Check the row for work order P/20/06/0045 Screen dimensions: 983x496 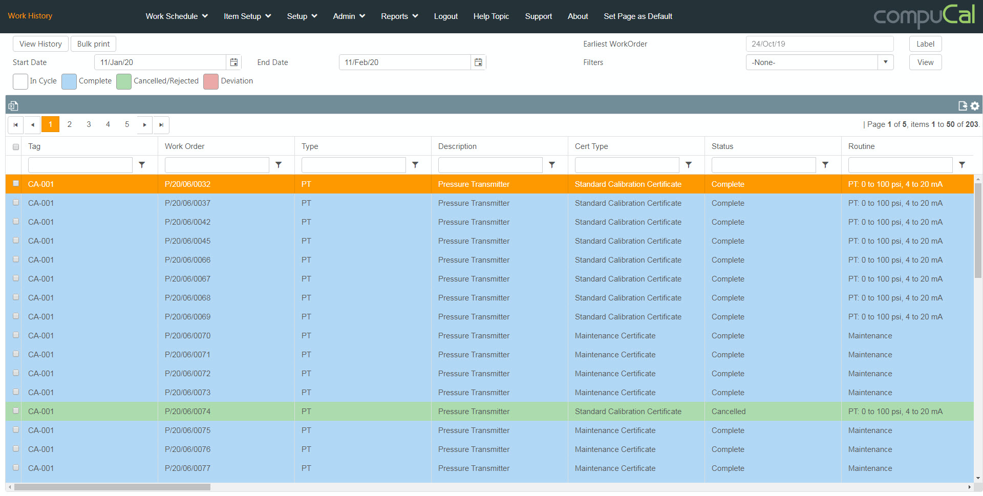pos(16,240)
